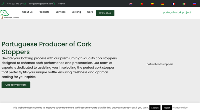Switch site to German flag
The width and height of the screenshot is (200, 112).
click(x=163, y=4)
